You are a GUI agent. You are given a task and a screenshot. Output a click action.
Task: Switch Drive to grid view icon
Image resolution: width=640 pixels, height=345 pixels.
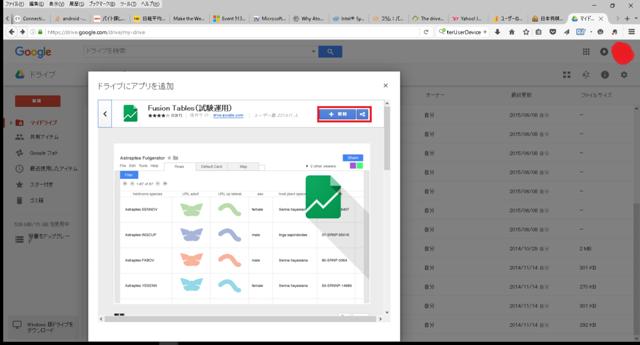click(x=566, y=75)
